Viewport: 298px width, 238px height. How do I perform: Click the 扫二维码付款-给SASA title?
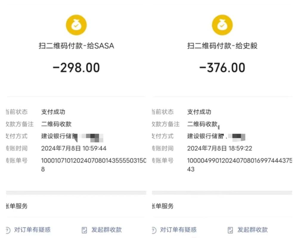76,46
